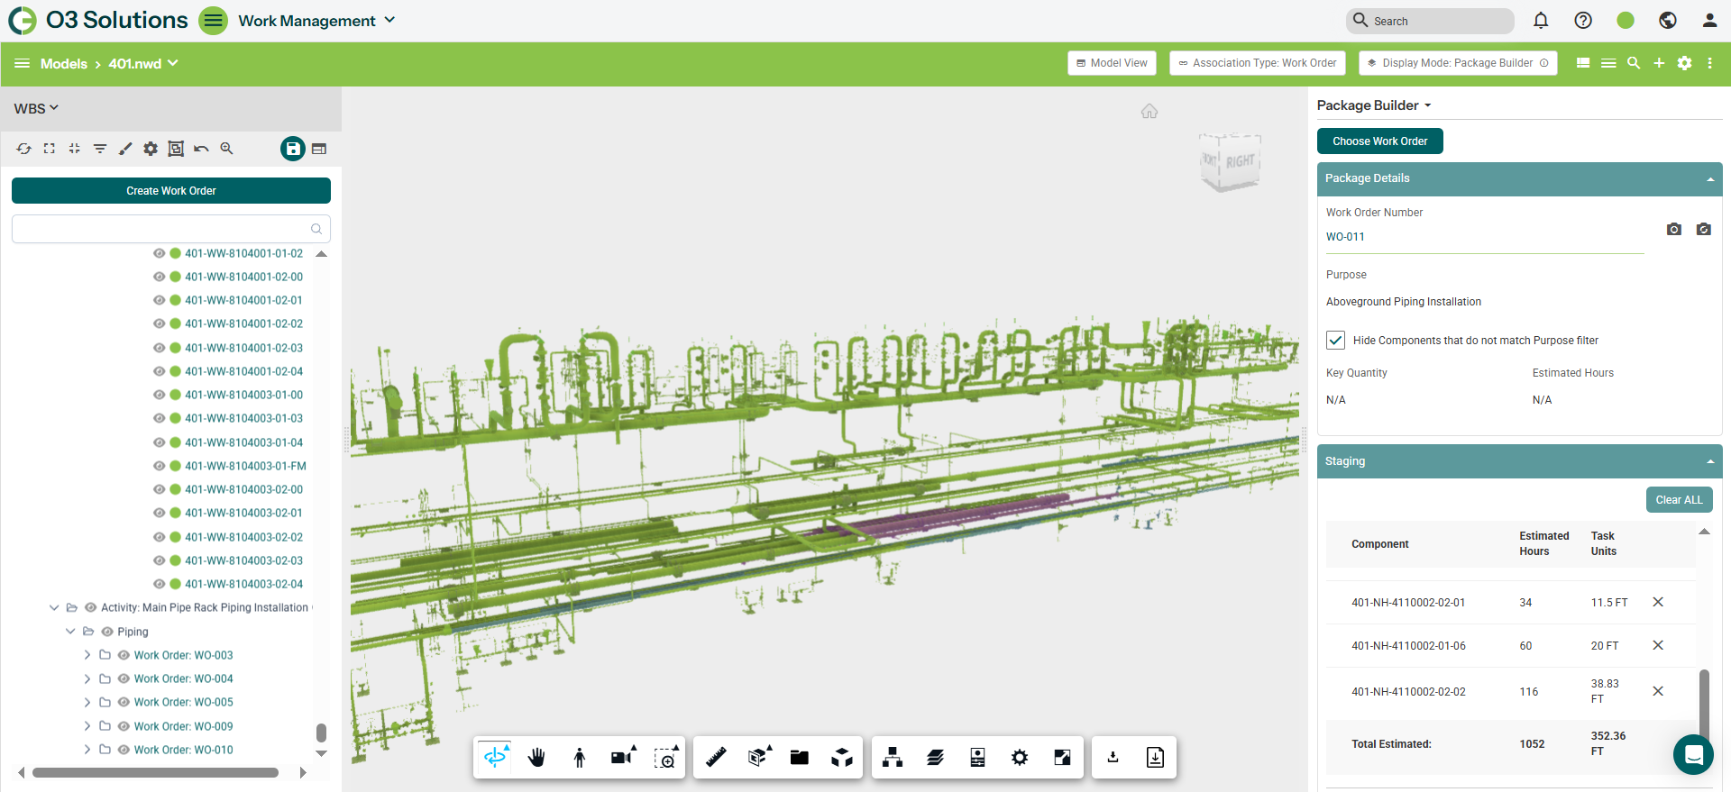Toggle visibility of the Piping folder
Viewport: 1731px width, 792px height.
[107, 632]
